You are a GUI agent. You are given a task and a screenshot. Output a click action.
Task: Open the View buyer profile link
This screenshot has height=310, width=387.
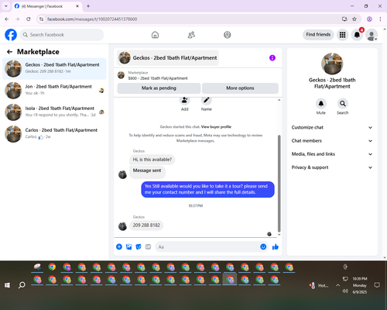point(216,127)
